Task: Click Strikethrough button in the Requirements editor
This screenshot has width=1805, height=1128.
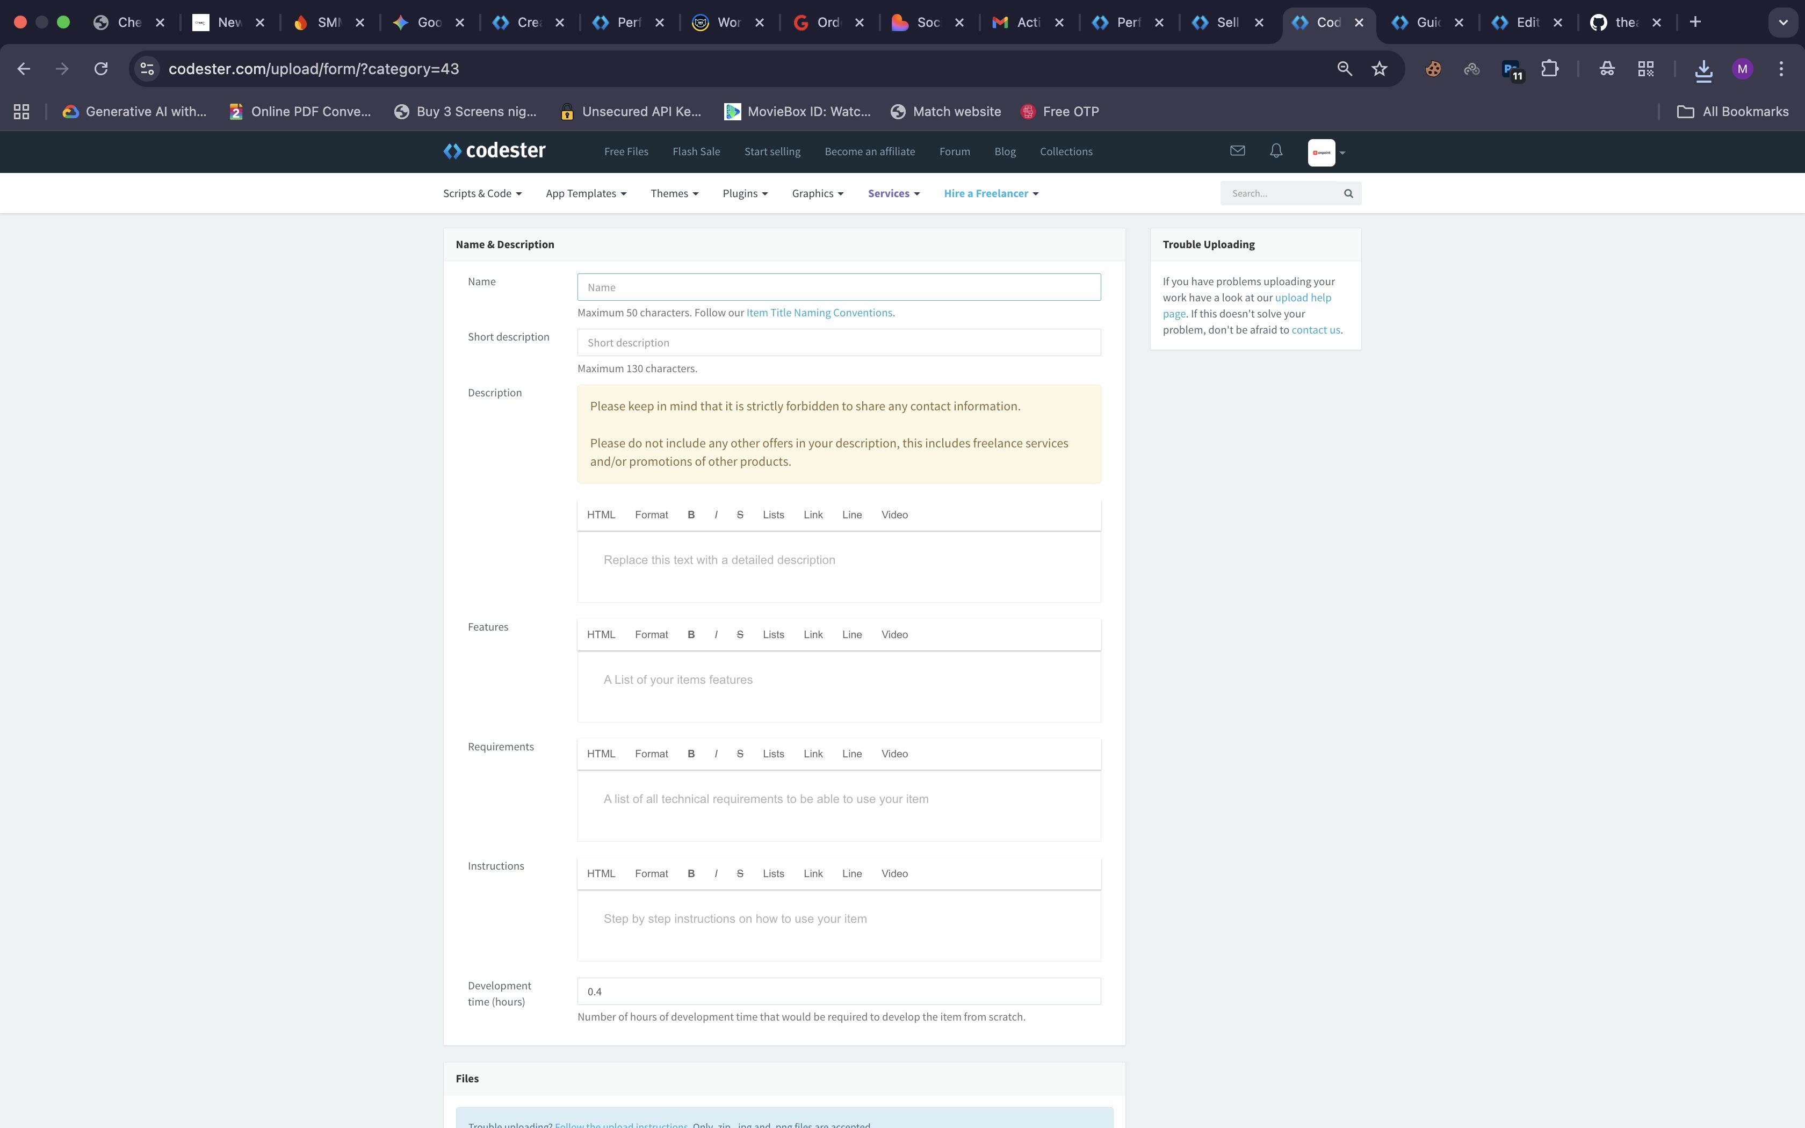Action: (x=740, y=754)
